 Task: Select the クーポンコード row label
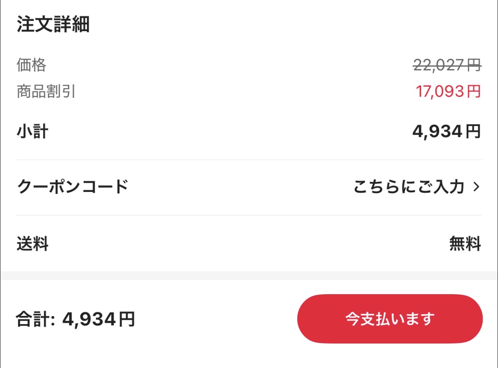click(x=73, y=187)
